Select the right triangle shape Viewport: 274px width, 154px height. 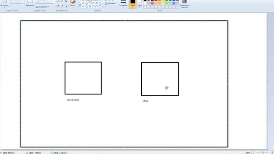[x=80, y=3]
